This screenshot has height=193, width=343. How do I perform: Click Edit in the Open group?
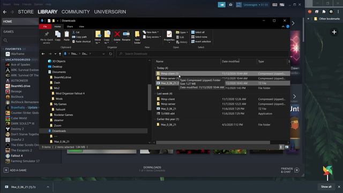180,37
